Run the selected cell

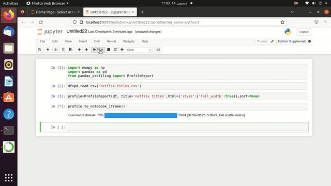(x=98, y=50)
